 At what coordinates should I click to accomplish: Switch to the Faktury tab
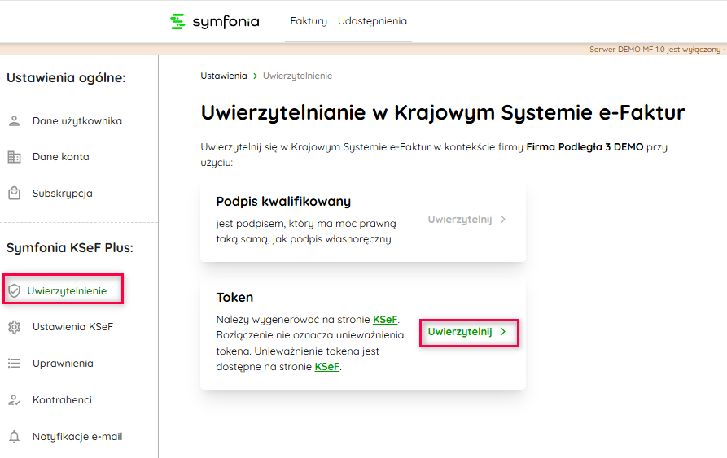[309, 21]
